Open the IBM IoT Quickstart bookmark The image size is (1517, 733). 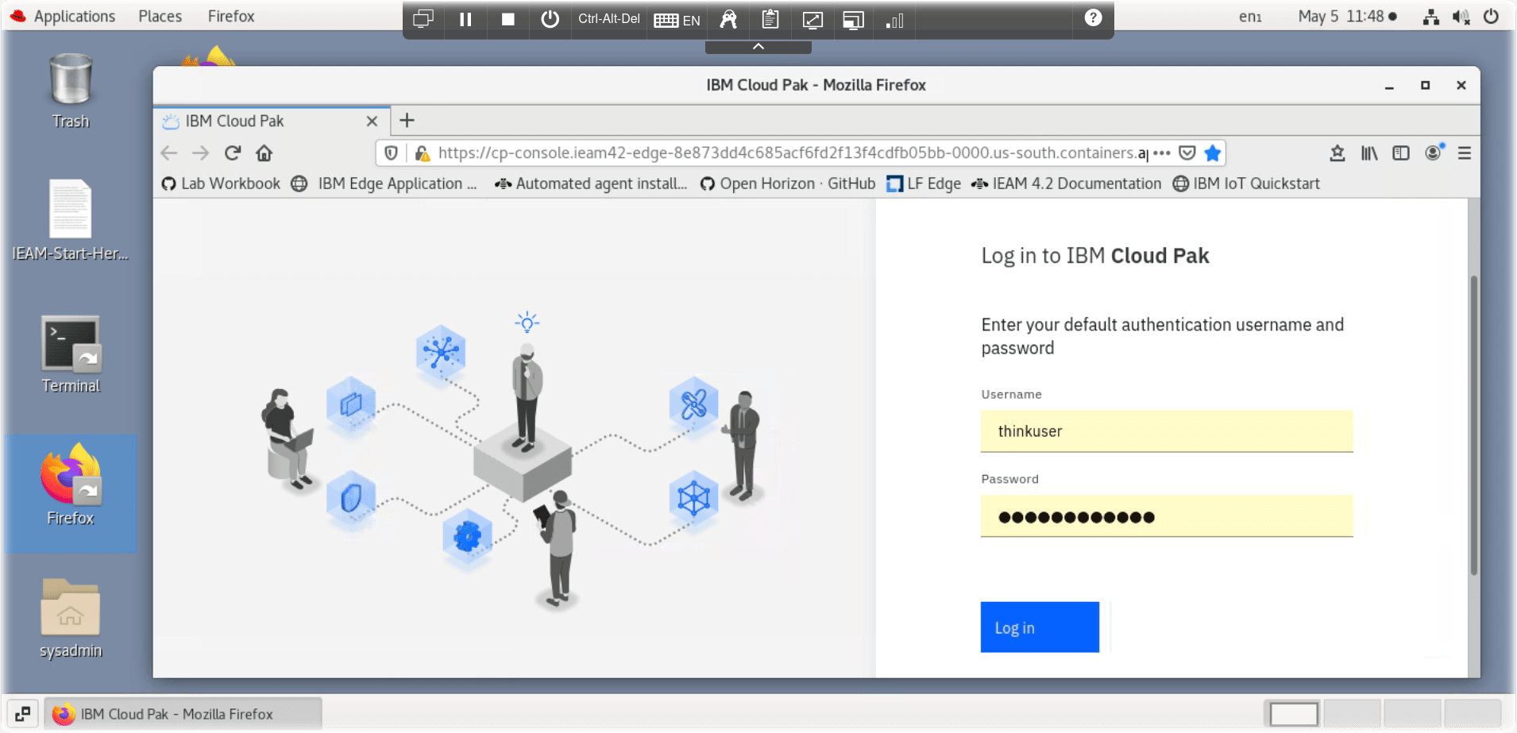pos(1246,183)
